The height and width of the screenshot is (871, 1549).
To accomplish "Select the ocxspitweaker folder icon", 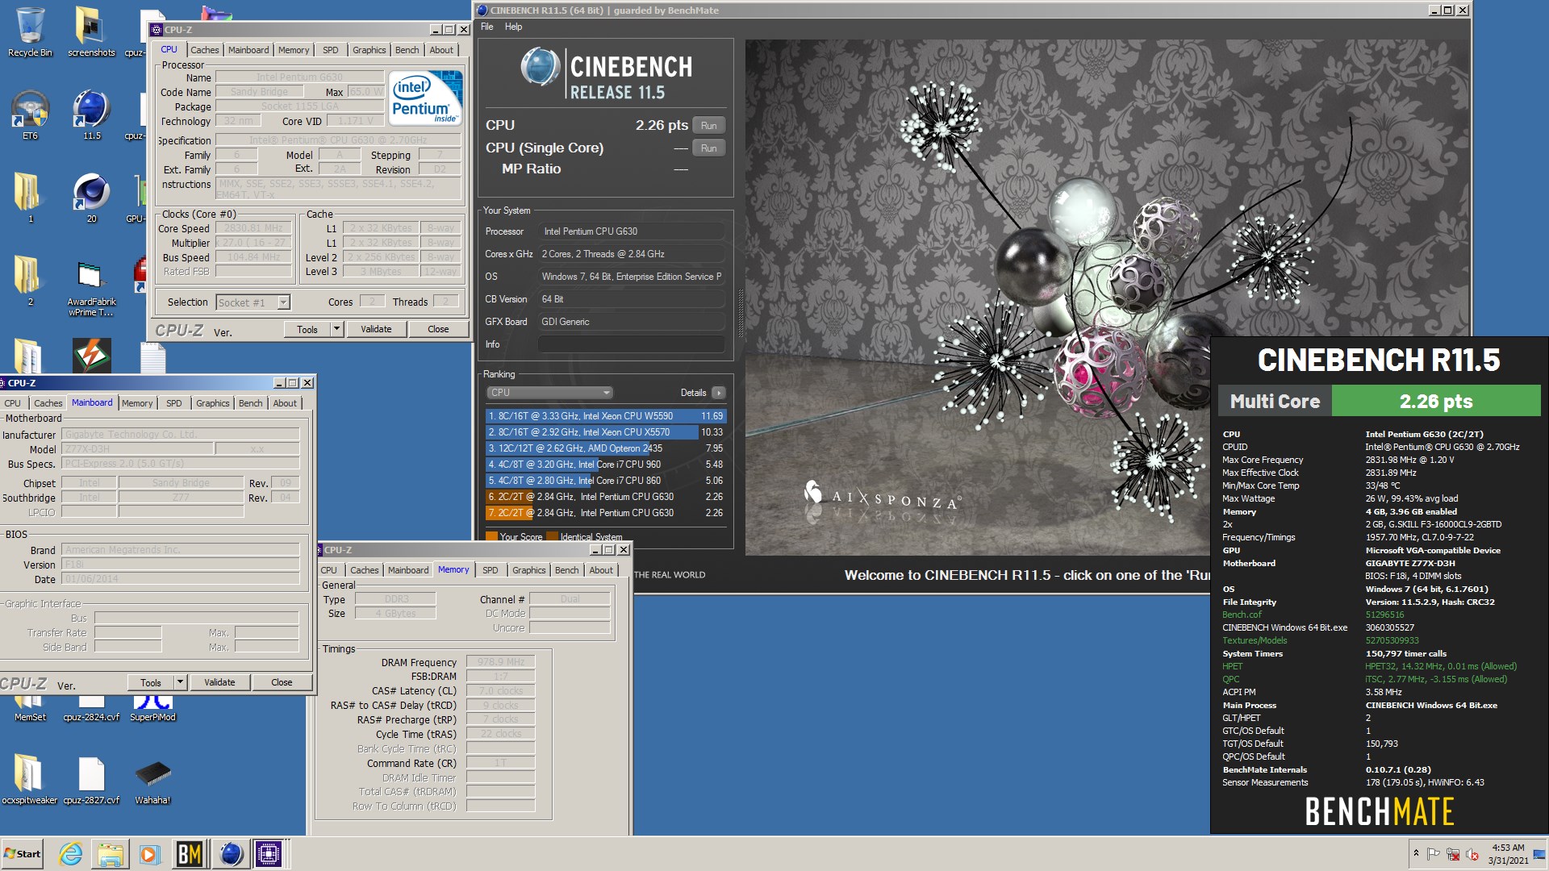I will (x=29, y=780).
